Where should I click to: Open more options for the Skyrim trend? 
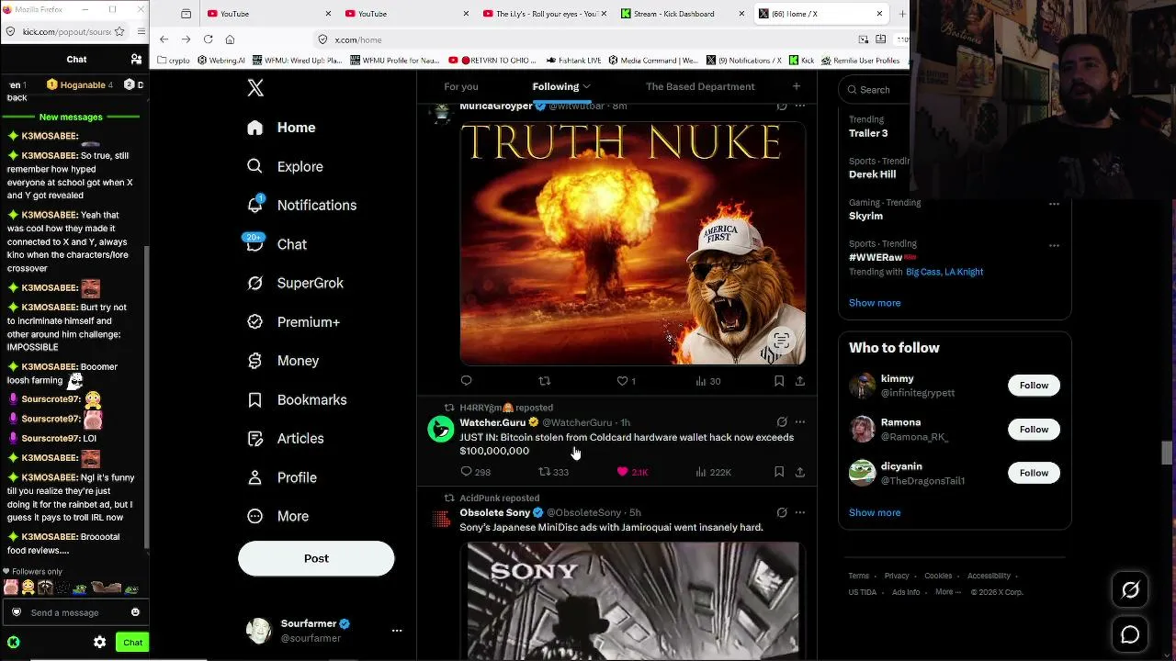(x=1054, y=204)
